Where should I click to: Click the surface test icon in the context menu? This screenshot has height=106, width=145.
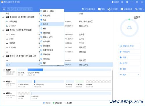pos(41,54)
